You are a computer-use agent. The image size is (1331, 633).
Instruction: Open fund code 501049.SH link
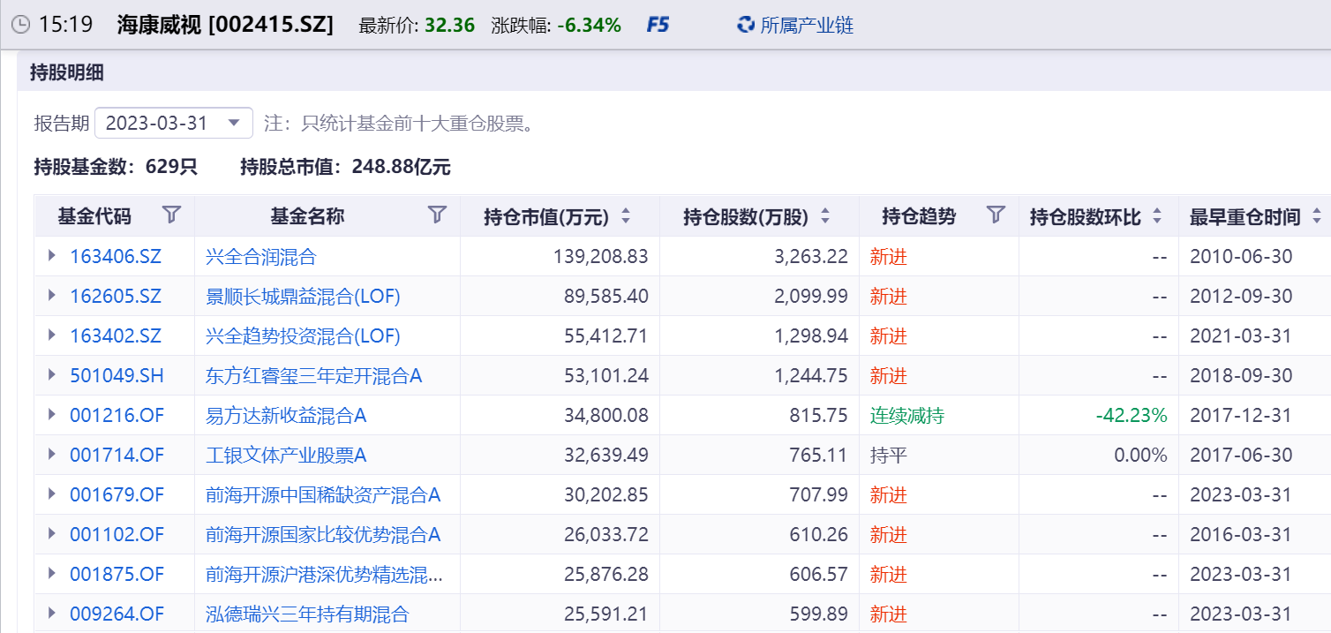point(117,376)
